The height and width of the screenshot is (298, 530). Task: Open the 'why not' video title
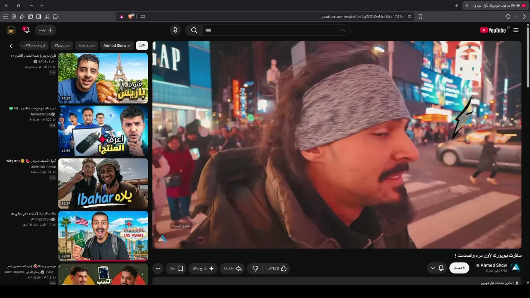point(31,161)
